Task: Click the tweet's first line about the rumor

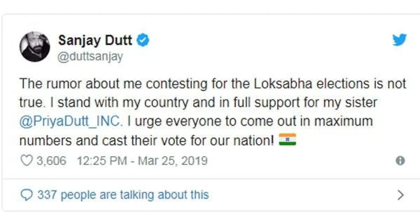Action: 212,84
